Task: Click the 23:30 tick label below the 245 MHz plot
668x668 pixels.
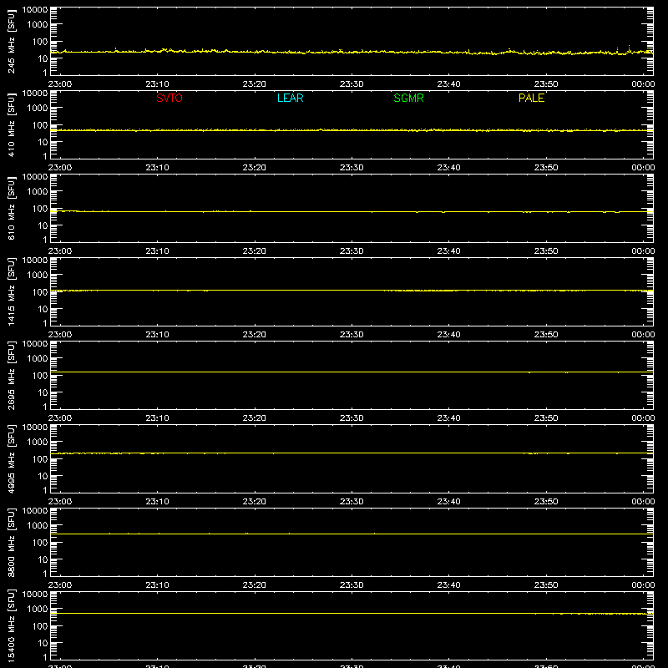Action: click(x=352, y=84)
